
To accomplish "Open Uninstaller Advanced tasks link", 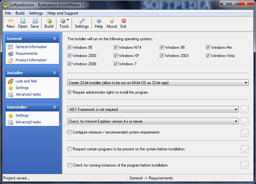I will tap(28, 122).
